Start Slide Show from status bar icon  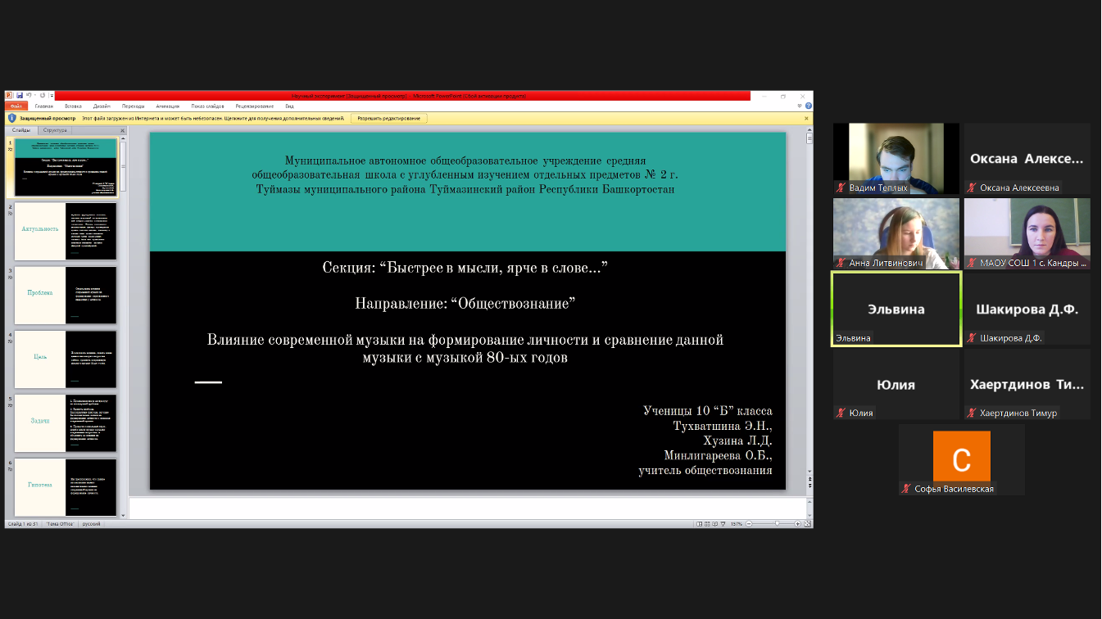pos(723,523)
